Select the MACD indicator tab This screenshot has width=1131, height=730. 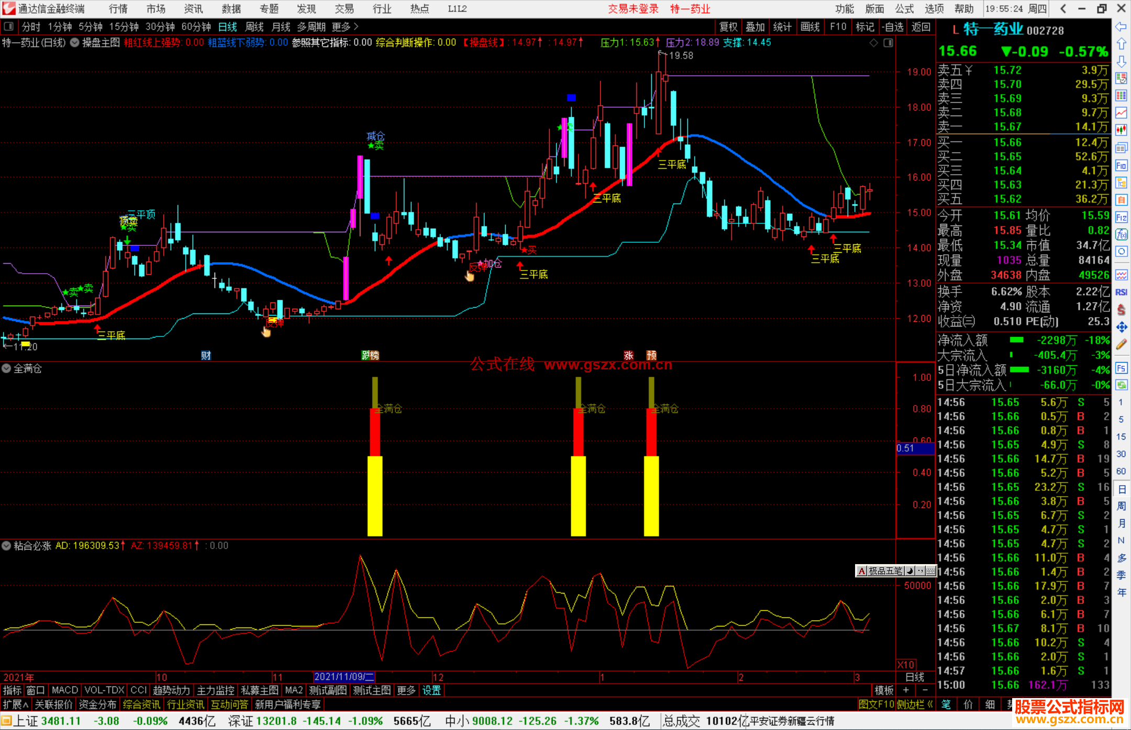pos(65,690)
